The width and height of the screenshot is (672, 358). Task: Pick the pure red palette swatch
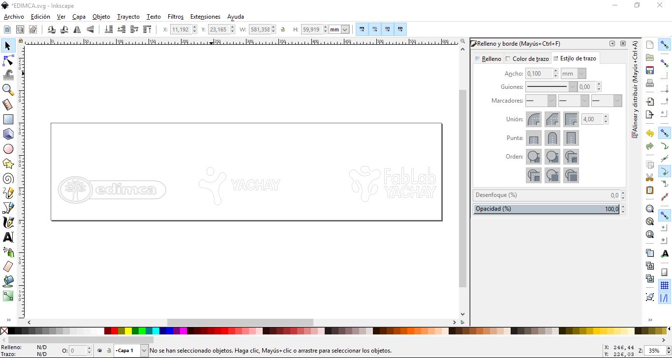[x=115, y=331]
